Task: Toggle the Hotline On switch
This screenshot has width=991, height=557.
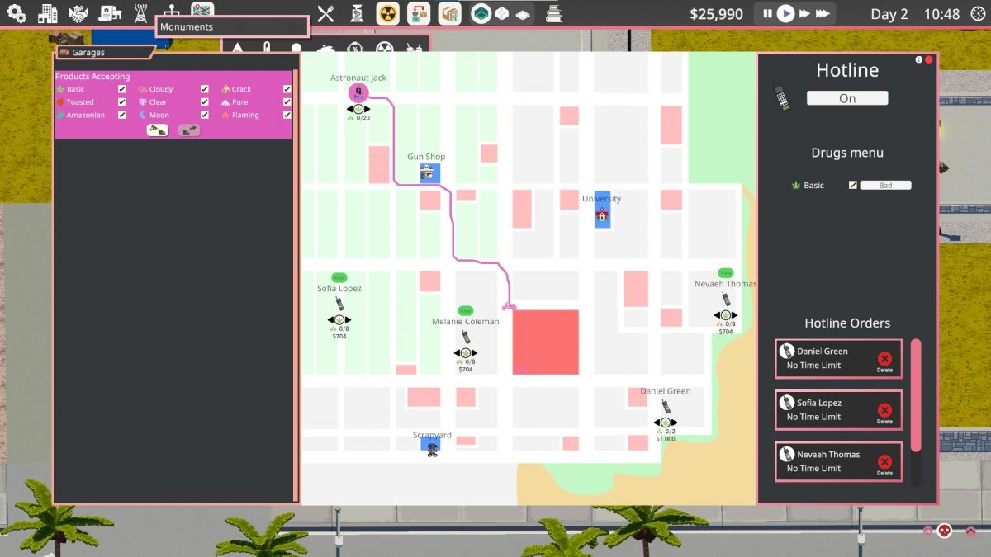Action: click(x=847, y=98)
